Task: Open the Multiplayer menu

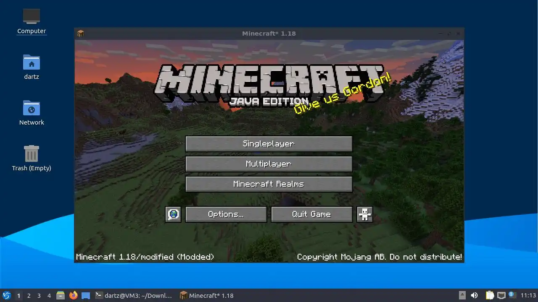Action: pos(269,164)
